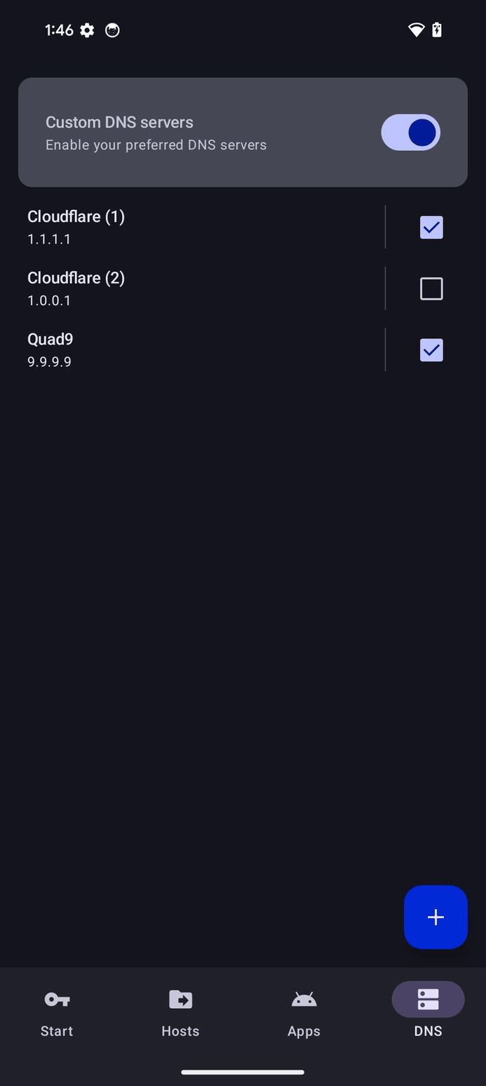This screenshot has height=1086, width=486.
Task: Uncheck the Cloudflare (1) server
Action: pyautogui.click(x=431, y=227)
